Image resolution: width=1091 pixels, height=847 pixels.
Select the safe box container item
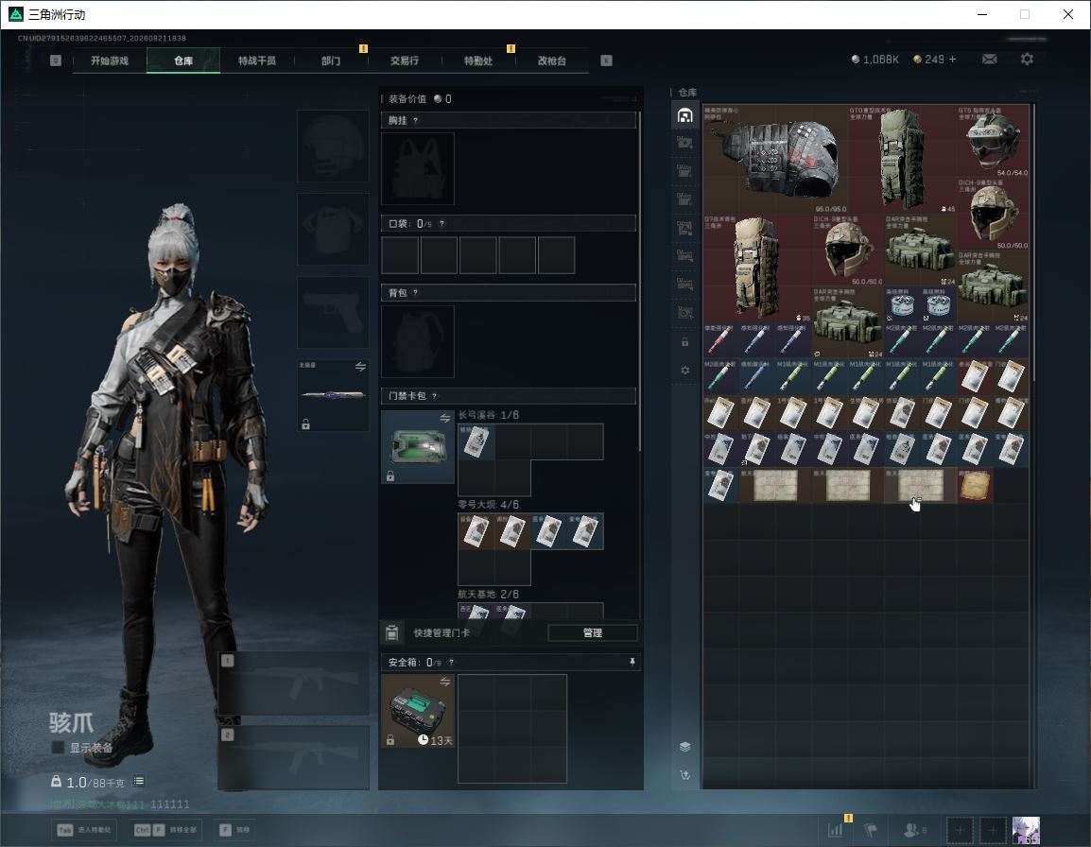(x=418, y=711)
